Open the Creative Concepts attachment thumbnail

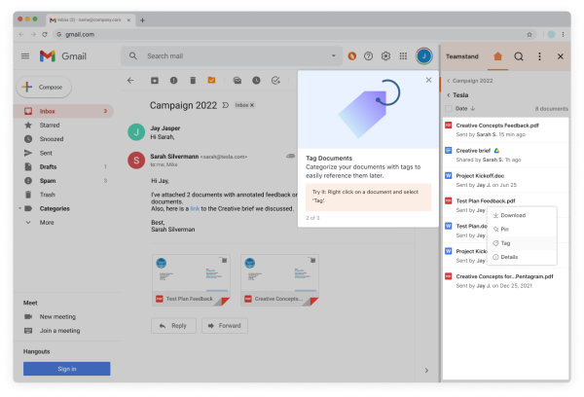pyautogui.click(x=279, y=280)
